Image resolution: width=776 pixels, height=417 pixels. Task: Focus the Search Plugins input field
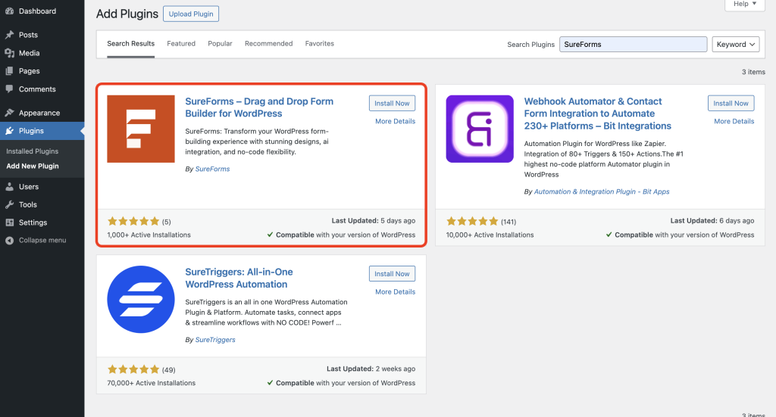point(633,44)
